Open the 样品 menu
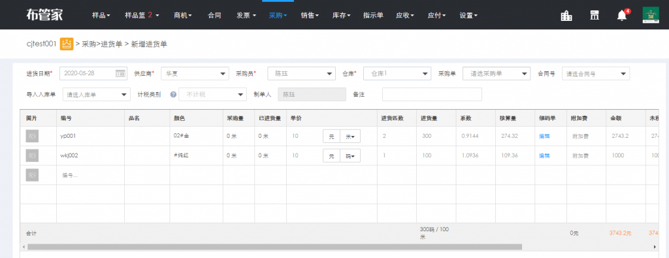 (101, 16)
